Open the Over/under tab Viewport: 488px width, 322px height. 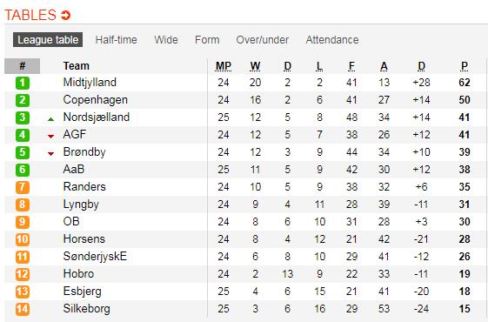(x=263, y=40)
